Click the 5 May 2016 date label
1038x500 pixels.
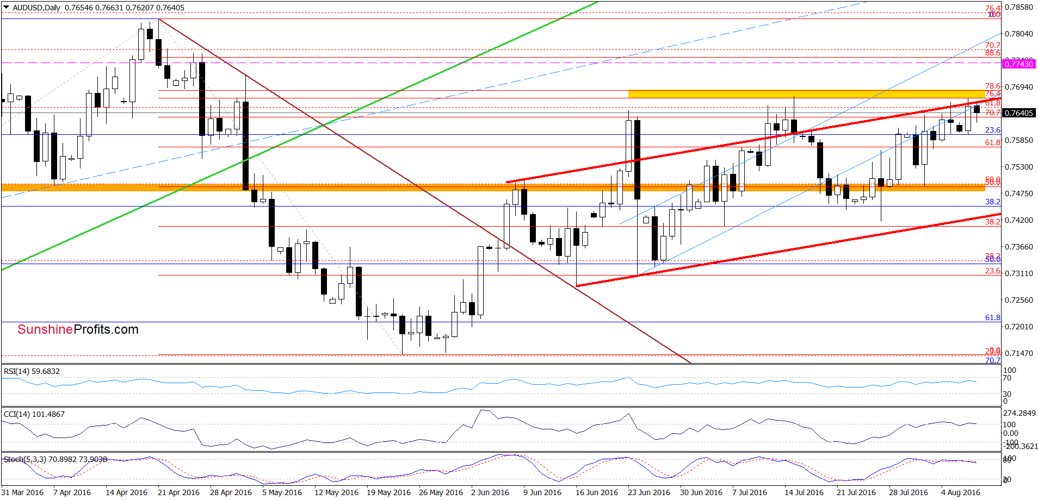tap(282, 492)
